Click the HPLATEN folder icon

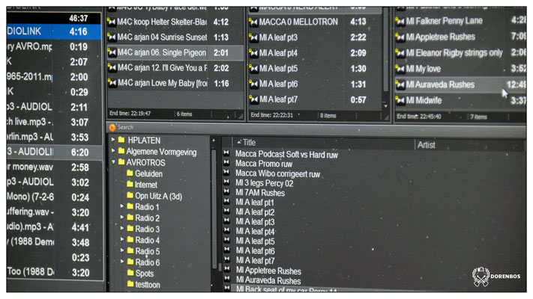point(121,140)
